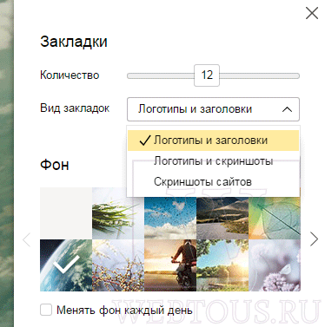
Task: Show previous set of background images
Action: [x=27, y=239]
